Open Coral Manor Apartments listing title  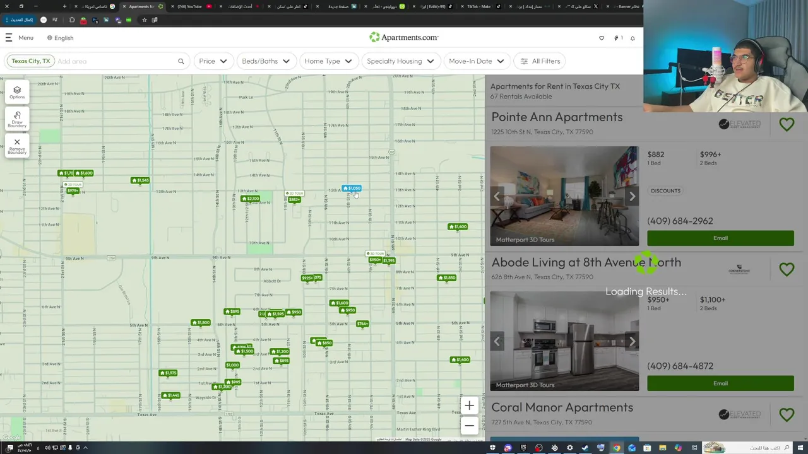coord(562,407)
